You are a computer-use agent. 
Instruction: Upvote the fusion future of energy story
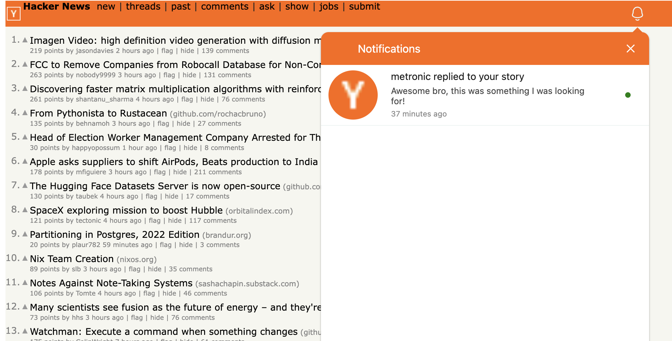(25, 307)
